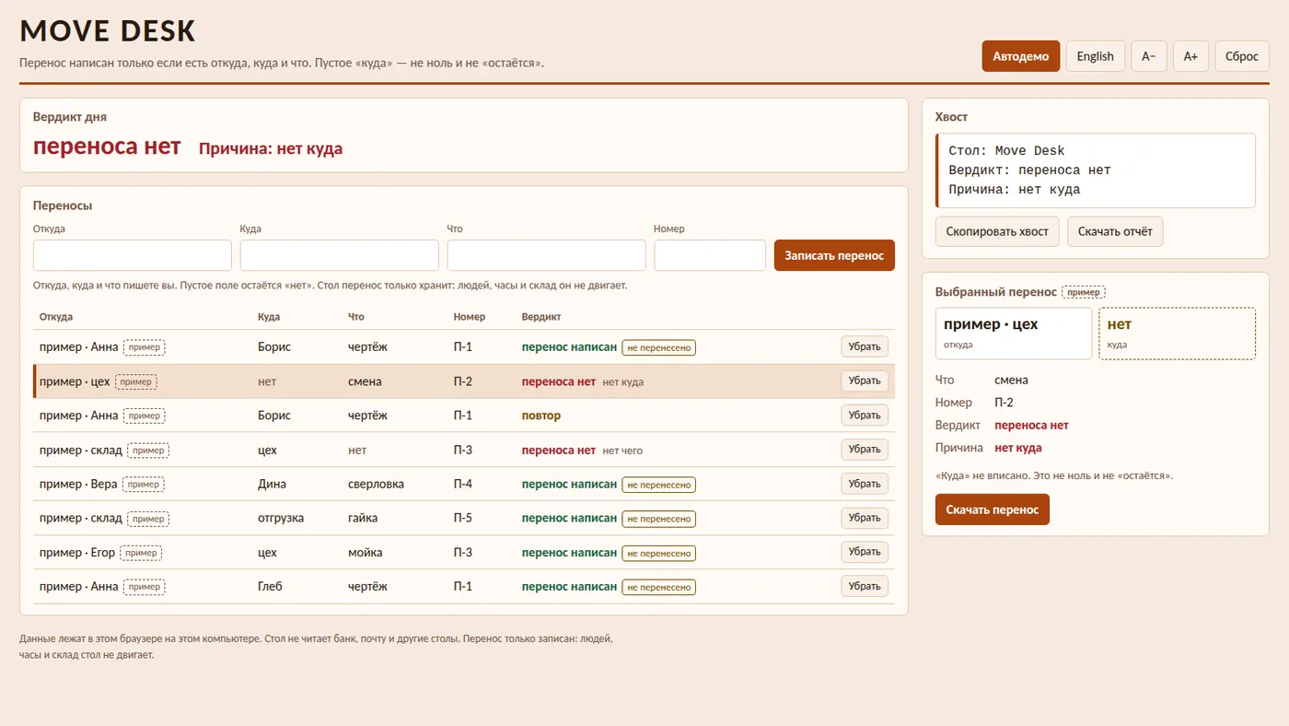
Task: Click into the Номер input field
Action: [x=710, y=255]
